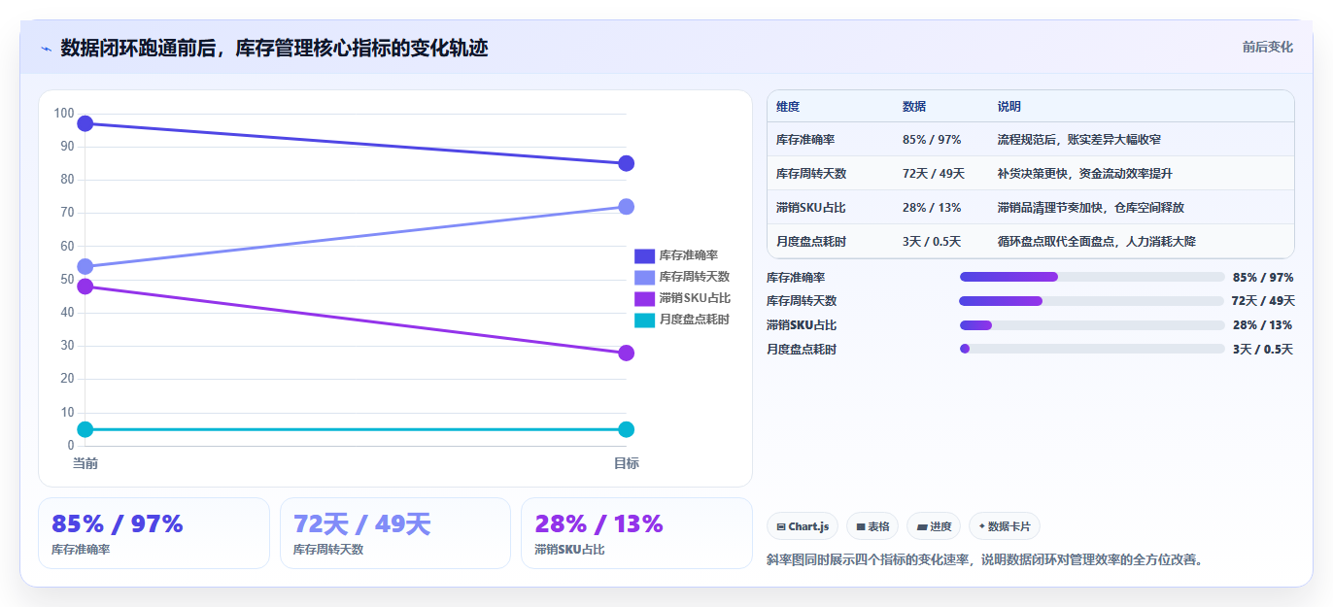Click the 斜率图 description sentence
This screenshot has width=1333, height=607.
pos(985,560)
